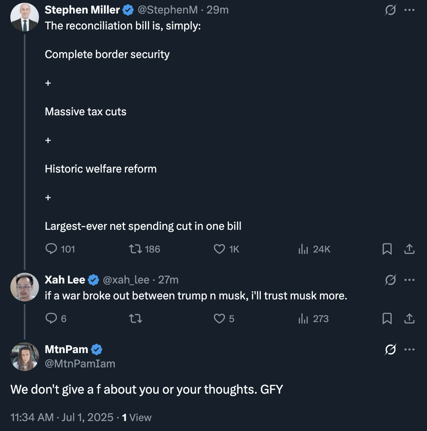This screenshot has height=431, width=427.
Task: Open more options on Xah Lee's post
Action: [x=409, y=280]
